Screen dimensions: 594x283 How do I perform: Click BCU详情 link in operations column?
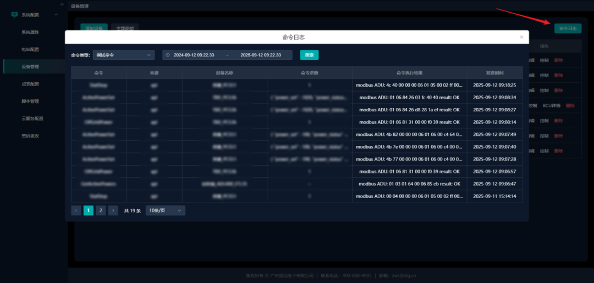click(x=551, y=105)
